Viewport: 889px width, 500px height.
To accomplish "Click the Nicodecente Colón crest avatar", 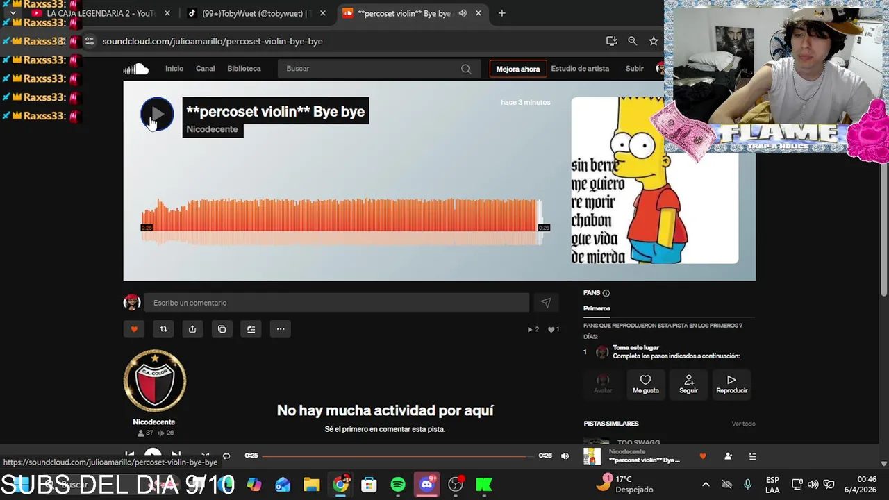I will point(154,381).
